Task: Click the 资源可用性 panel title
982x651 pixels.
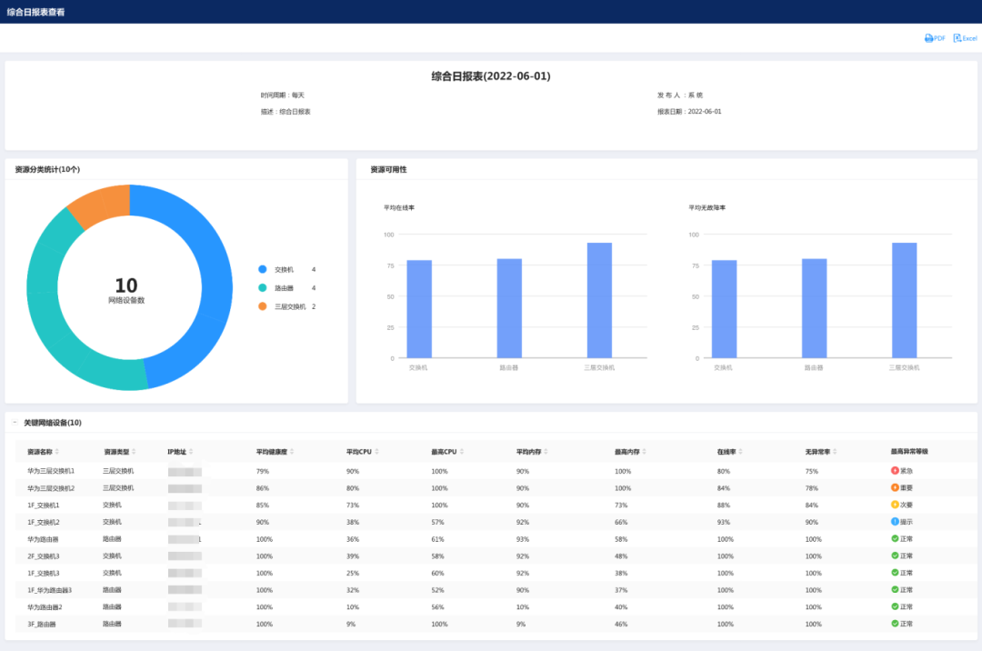Action: tap(388, 169)
